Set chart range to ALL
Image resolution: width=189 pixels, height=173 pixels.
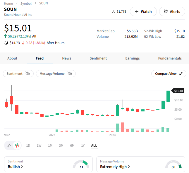click(94, 145)
